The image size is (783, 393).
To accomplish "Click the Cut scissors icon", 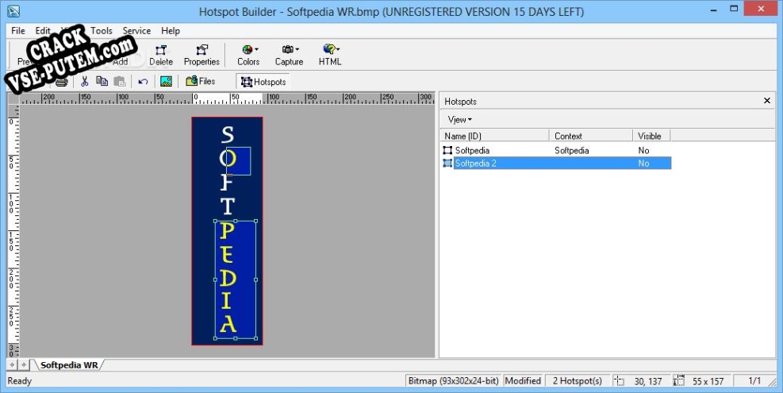I will 84,81.
